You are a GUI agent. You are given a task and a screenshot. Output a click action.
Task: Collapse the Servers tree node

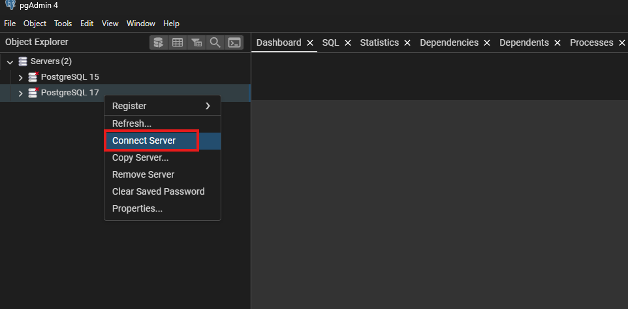[x=10, y=61]
